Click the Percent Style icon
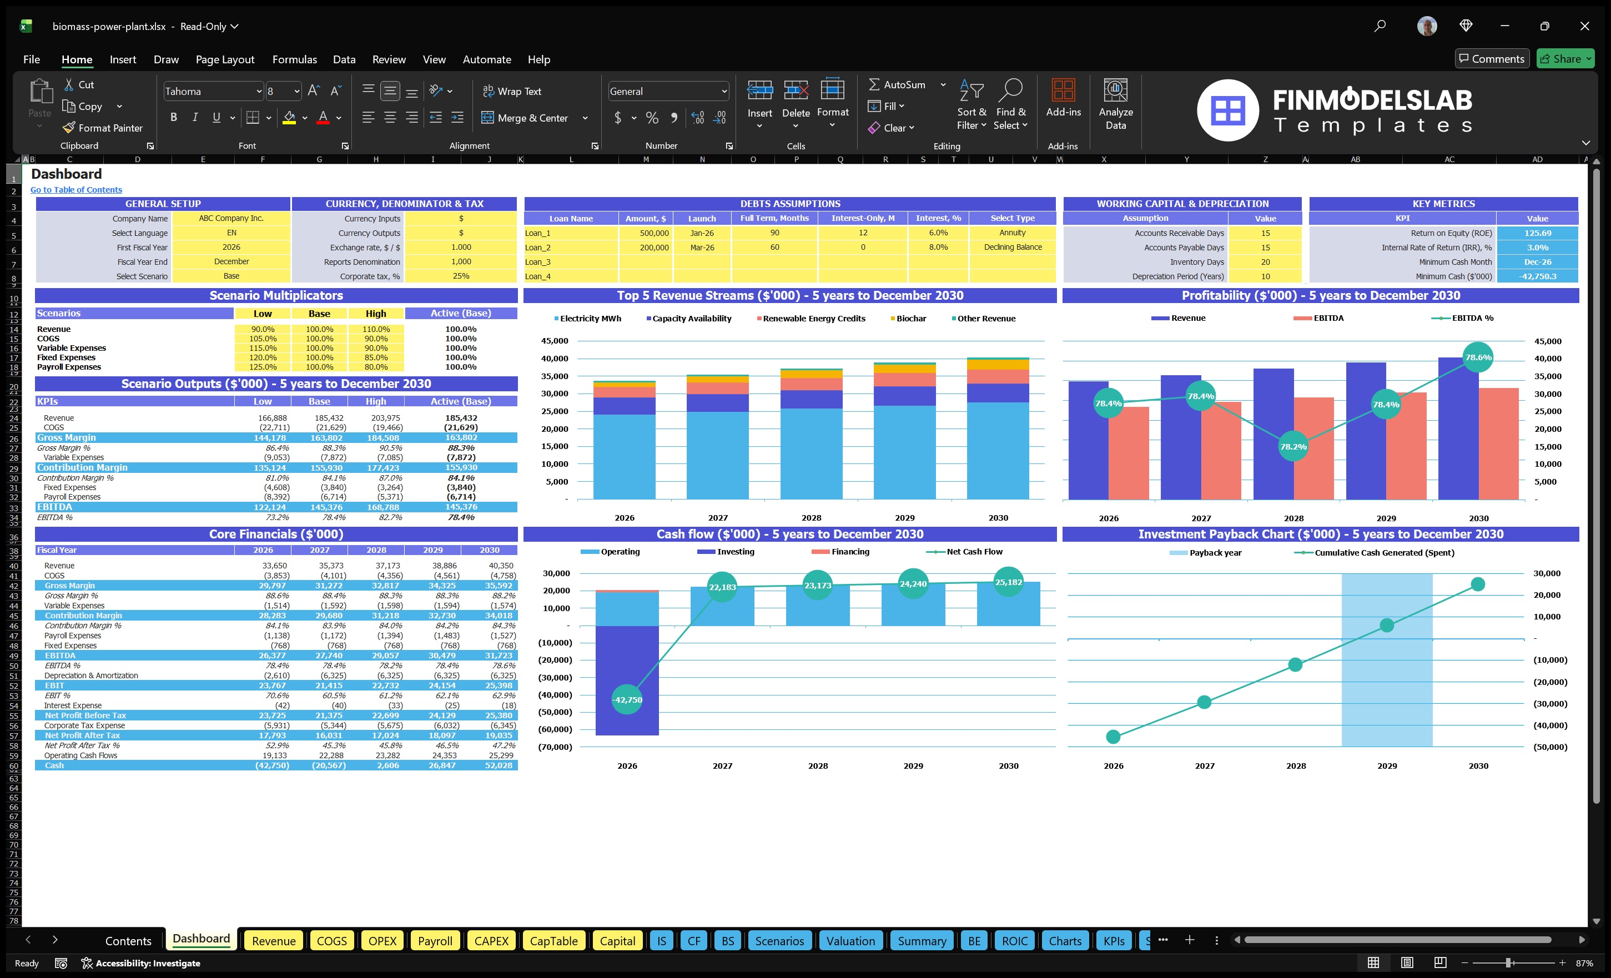1611x978 pixels. pos(651,118)
